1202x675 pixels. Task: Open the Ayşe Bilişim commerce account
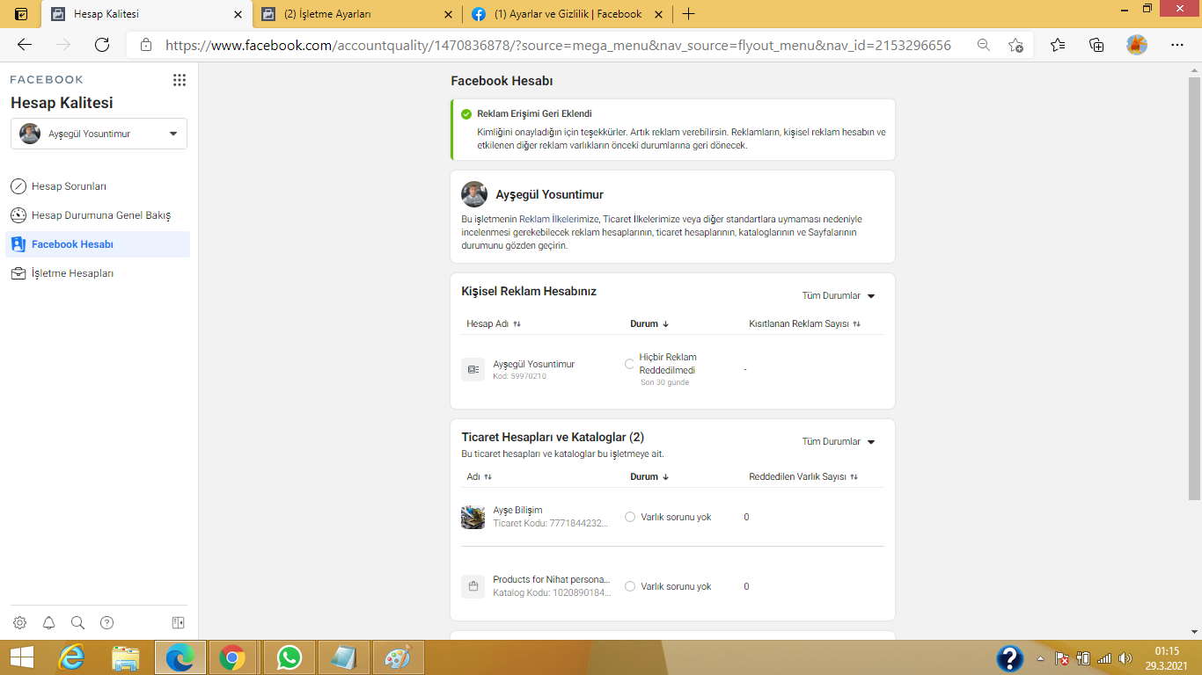click(672, 517)
